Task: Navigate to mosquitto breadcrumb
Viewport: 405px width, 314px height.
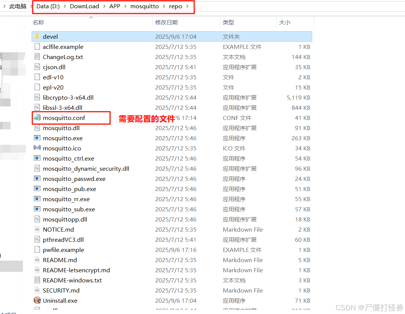Action: click(145, 6)
